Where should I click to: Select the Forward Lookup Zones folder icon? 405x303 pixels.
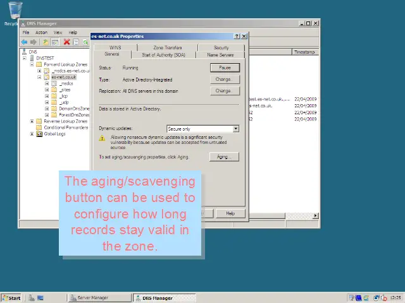[39, 64]
